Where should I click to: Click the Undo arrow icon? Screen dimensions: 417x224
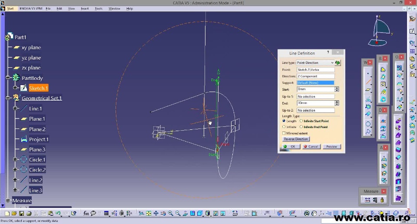point(58,214)
